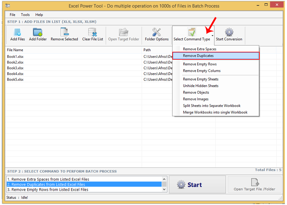Click the Path column header
Viewport: 287px width, 205px height.
pyautogui.click(x=157, y=50)
